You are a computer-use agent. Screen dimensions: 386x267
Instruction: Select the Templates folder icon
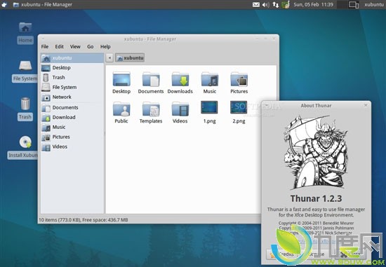(151, 109)
